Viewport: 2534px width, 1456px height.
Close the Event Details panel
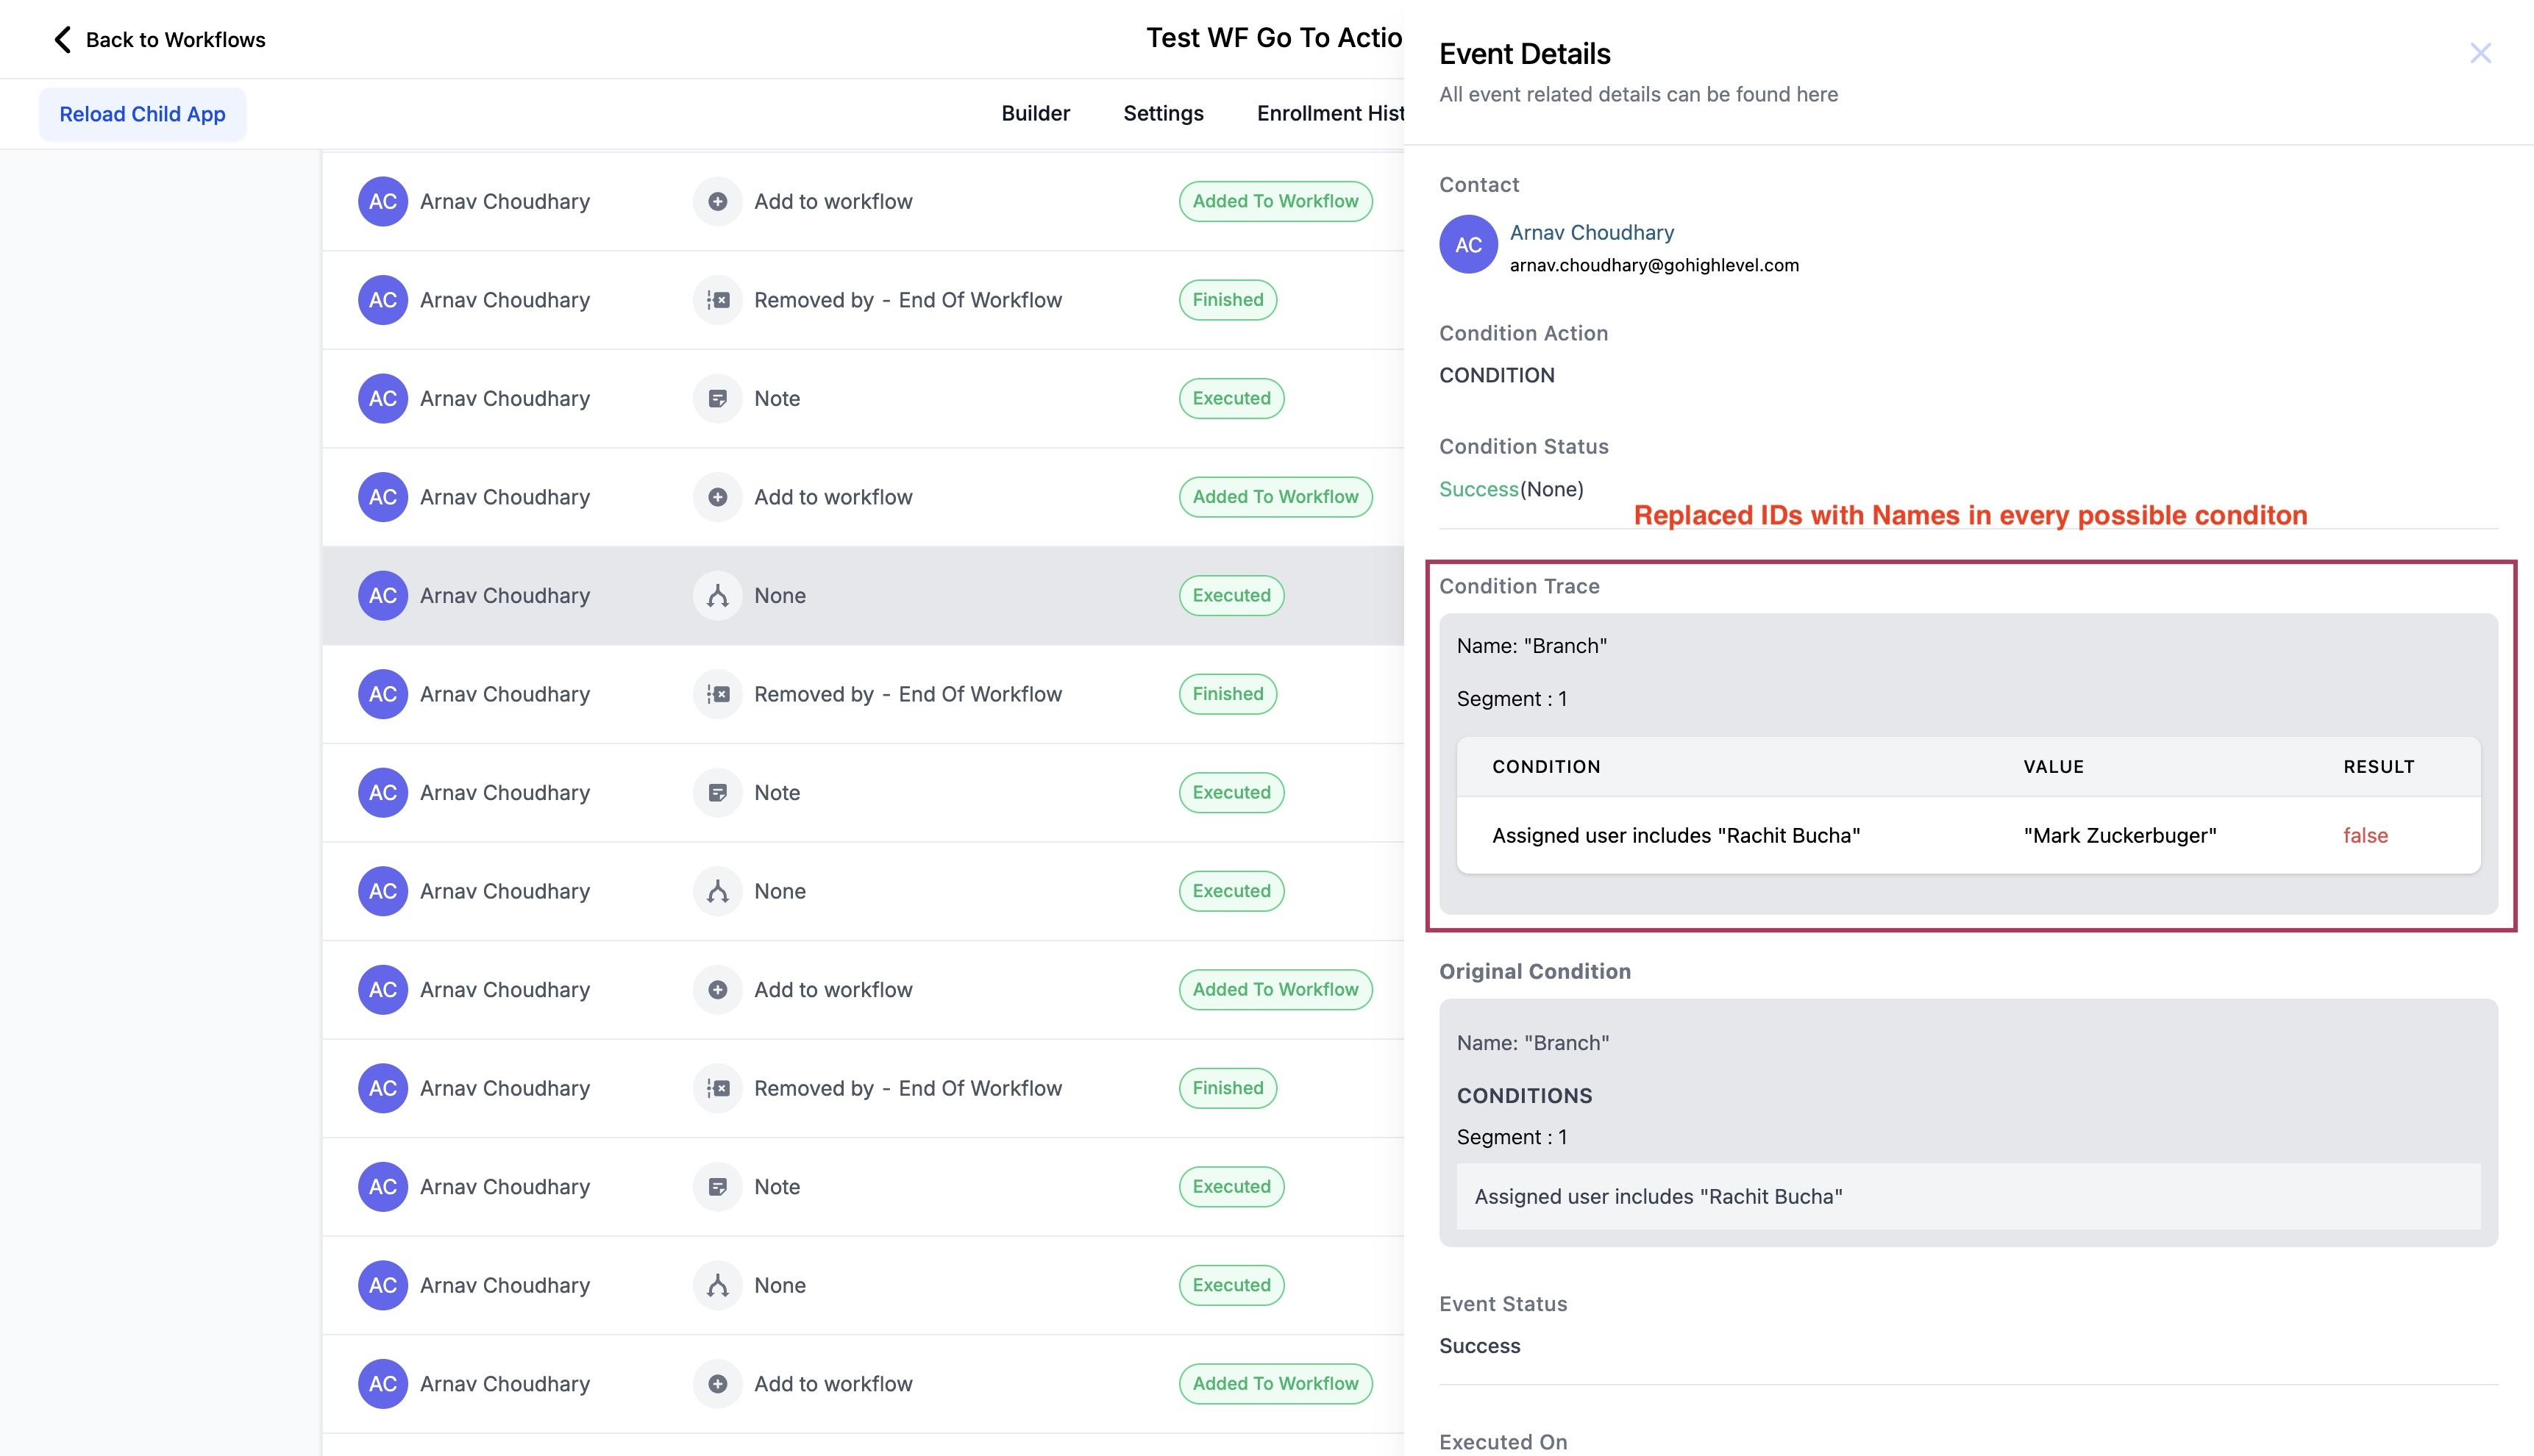pos(2480,53)
